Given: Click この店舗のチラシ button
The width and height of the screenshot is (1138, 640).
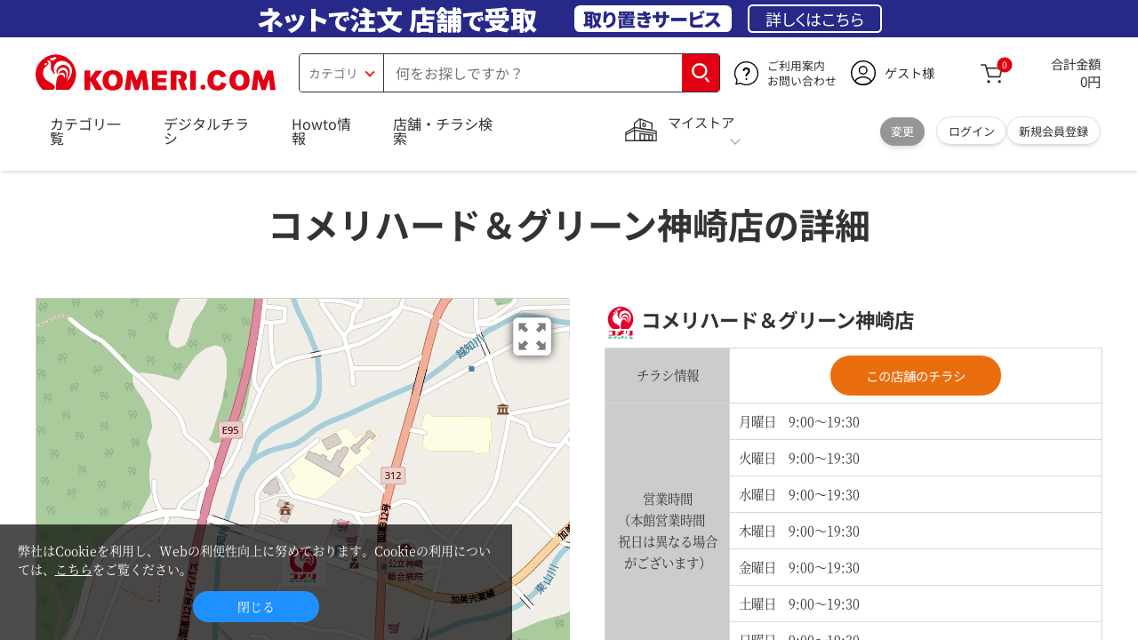Looking at the screenshot, I should (916, 376).
